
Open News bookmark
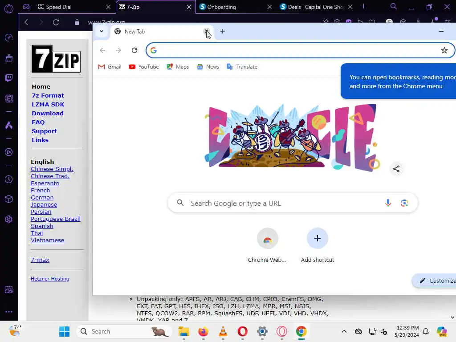tap(208, 67)
